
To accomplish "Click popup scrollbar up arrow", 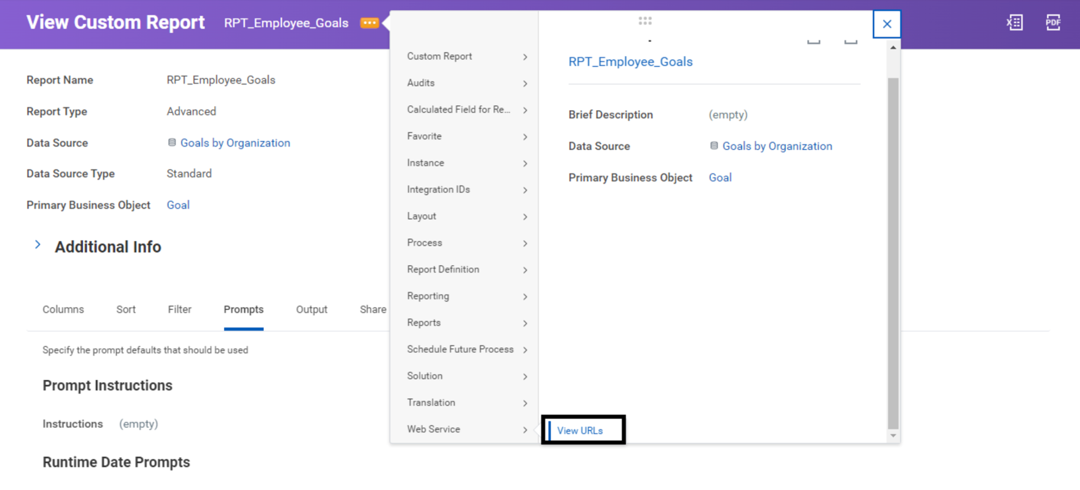I will [893, 48].
